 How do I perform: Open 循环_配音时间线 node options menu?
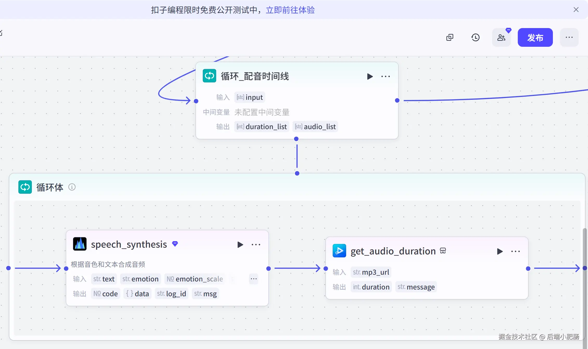point(385,76)
